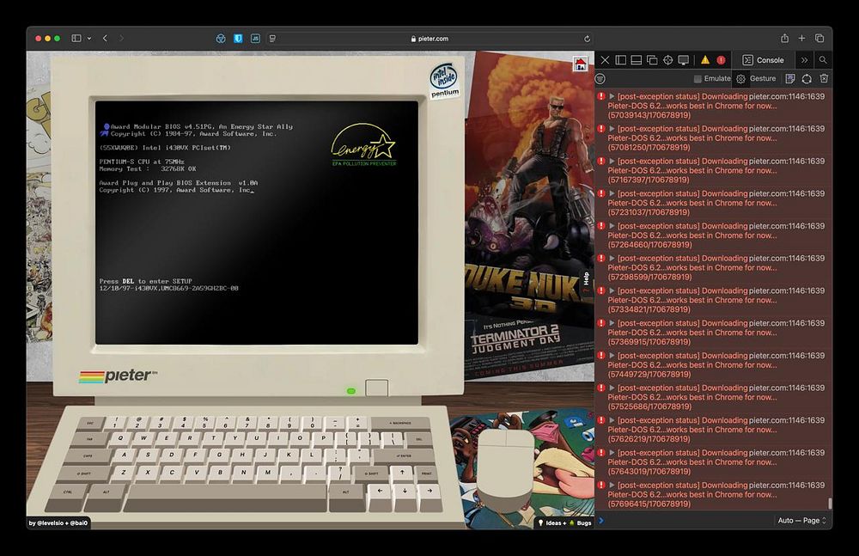
Task: Click the console filter icon
Action: (600, 79)
